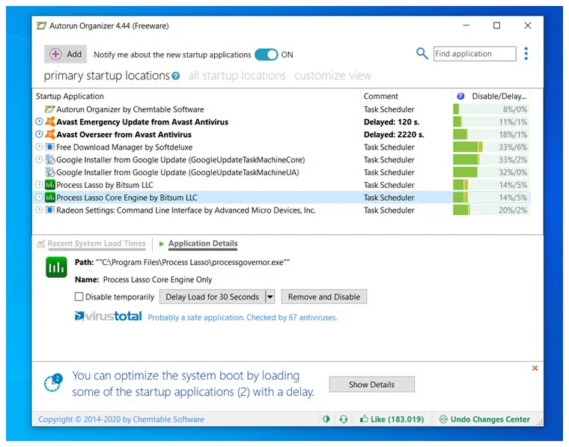Click the Avast icon on Emergency Update row
Viewport: 569px width, 447px height.
(50, 121)
